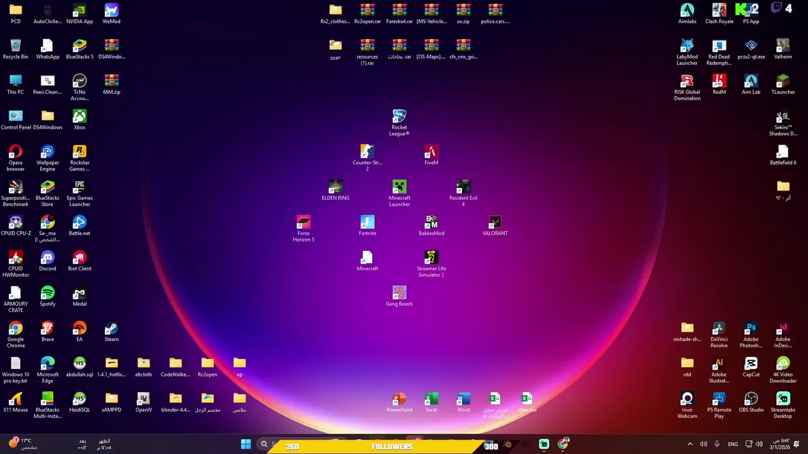808x454 pixels.
Task: Click the Microsoft Edge desktop icon
Action: click(x=47, y=370)
